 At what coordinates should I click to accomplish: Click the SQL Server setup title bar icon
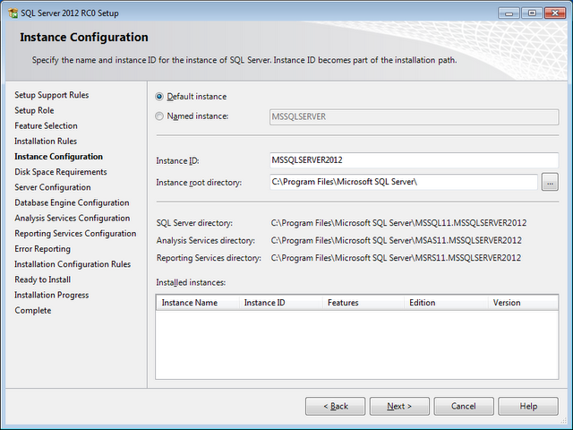pyautogui.click(x=13, y=13)
